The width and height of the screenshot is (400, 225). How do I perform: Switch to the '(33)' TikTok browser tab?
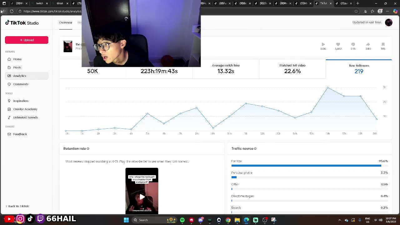(x=303, y=3)
